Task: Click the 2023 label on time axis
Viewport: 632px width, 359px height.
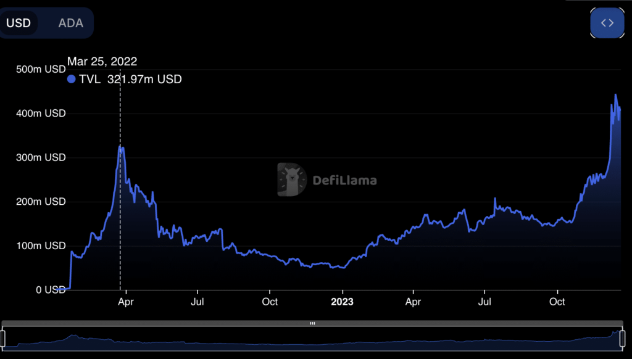Action: (x=343, y=302)
